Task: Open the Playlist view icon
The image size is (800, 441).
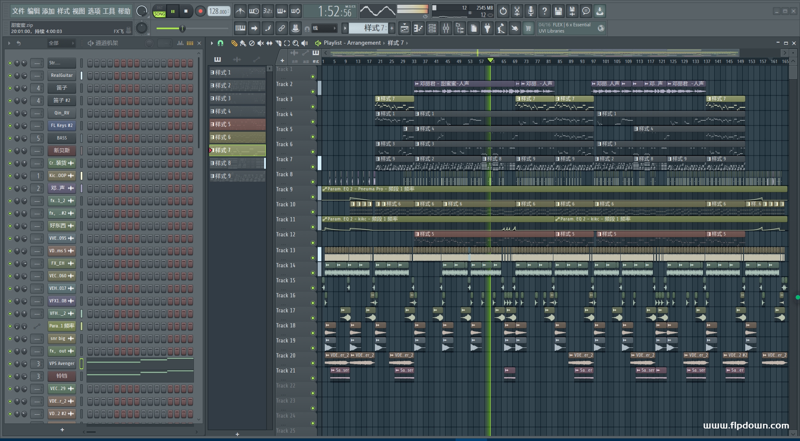Action: tap(404, 28)
